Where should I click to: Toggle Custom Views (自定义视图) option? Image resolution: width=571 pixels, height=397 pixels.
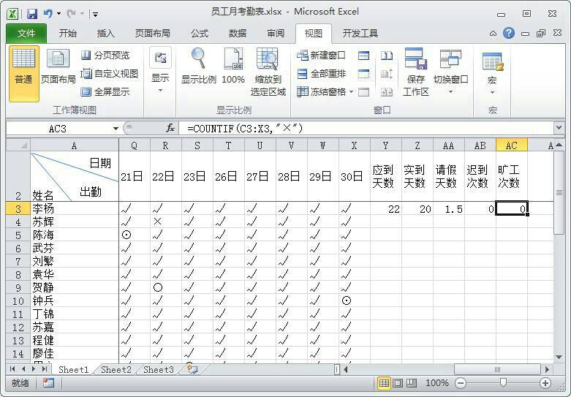(x=108, y=74)
